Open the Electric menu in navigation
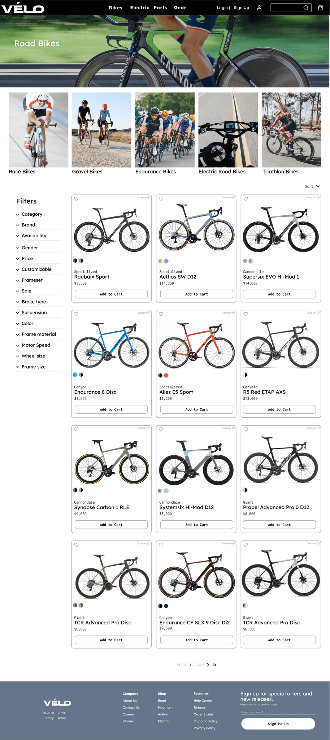 139,8
